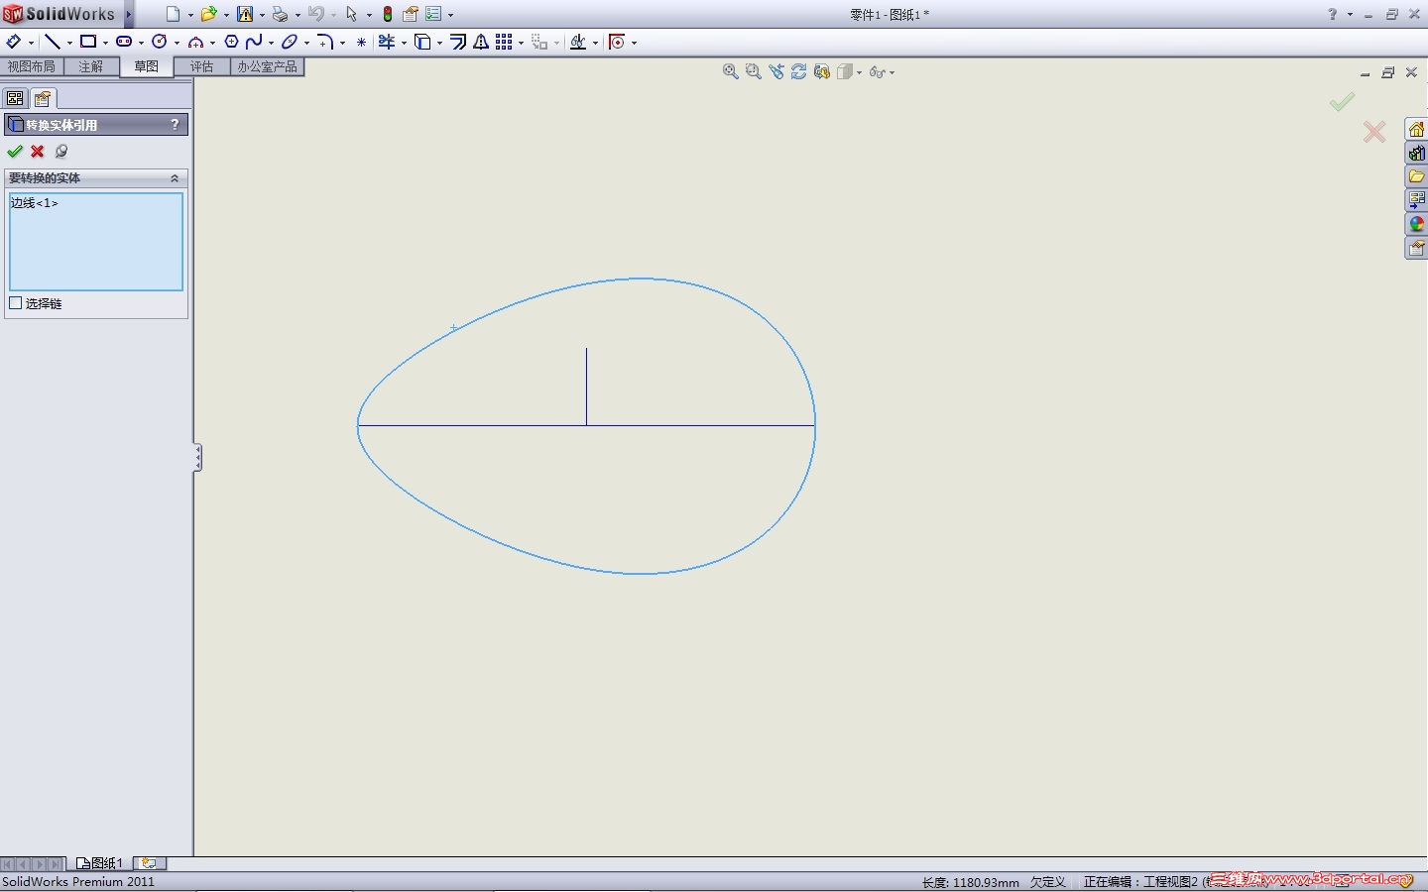
Task: Select the Circle sketch tool
Action: 159,42
